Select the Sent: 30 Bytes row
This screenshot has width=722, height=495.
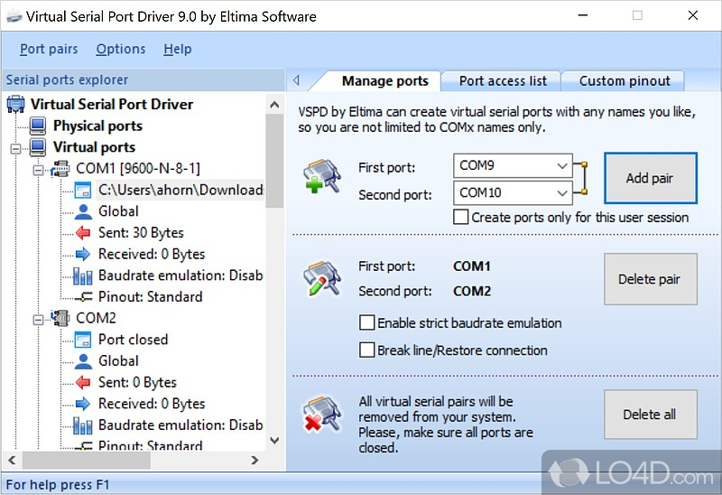[141, 233]
